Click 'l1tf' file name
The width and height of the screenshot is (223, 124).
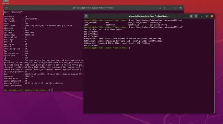tap(86, 25)
